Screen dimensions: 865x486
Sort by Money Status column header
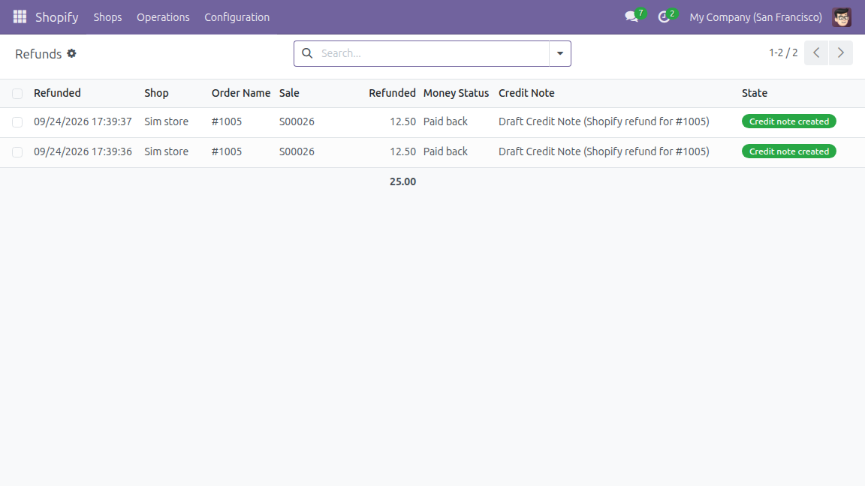[457, 93]
